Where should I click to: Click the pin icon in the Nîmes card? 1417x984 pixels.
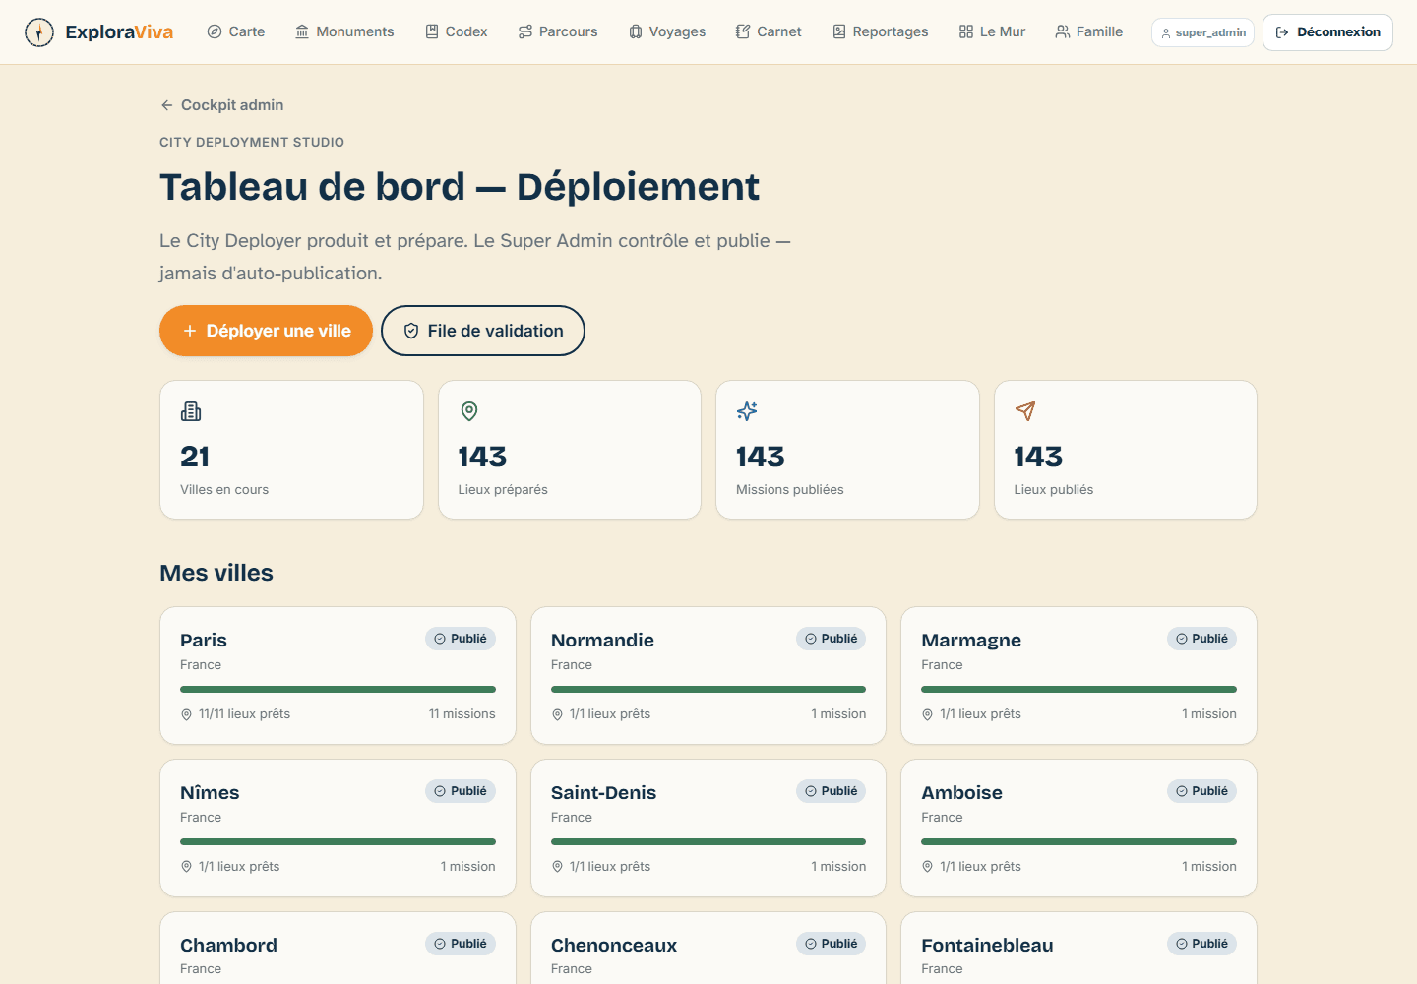coord(186,867)
